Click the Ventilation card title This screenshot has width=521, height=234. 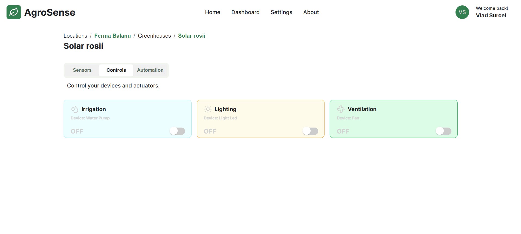362,109
